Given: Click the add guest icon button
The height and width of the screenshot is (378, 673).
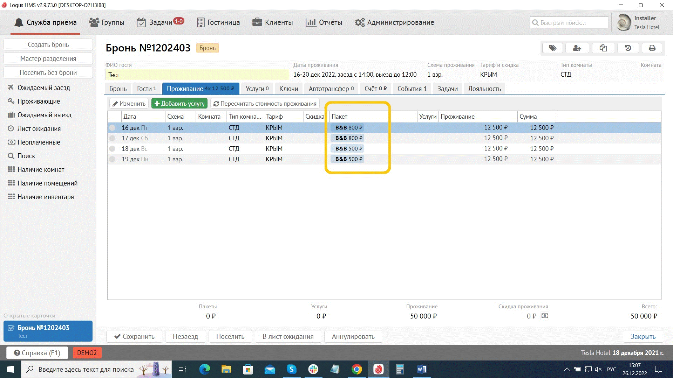Looking at the screenshot, I should pyautogui.click(x=577, y=48).
